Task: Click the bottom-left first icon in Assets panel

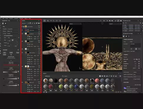Action: (x=44, y=92)
